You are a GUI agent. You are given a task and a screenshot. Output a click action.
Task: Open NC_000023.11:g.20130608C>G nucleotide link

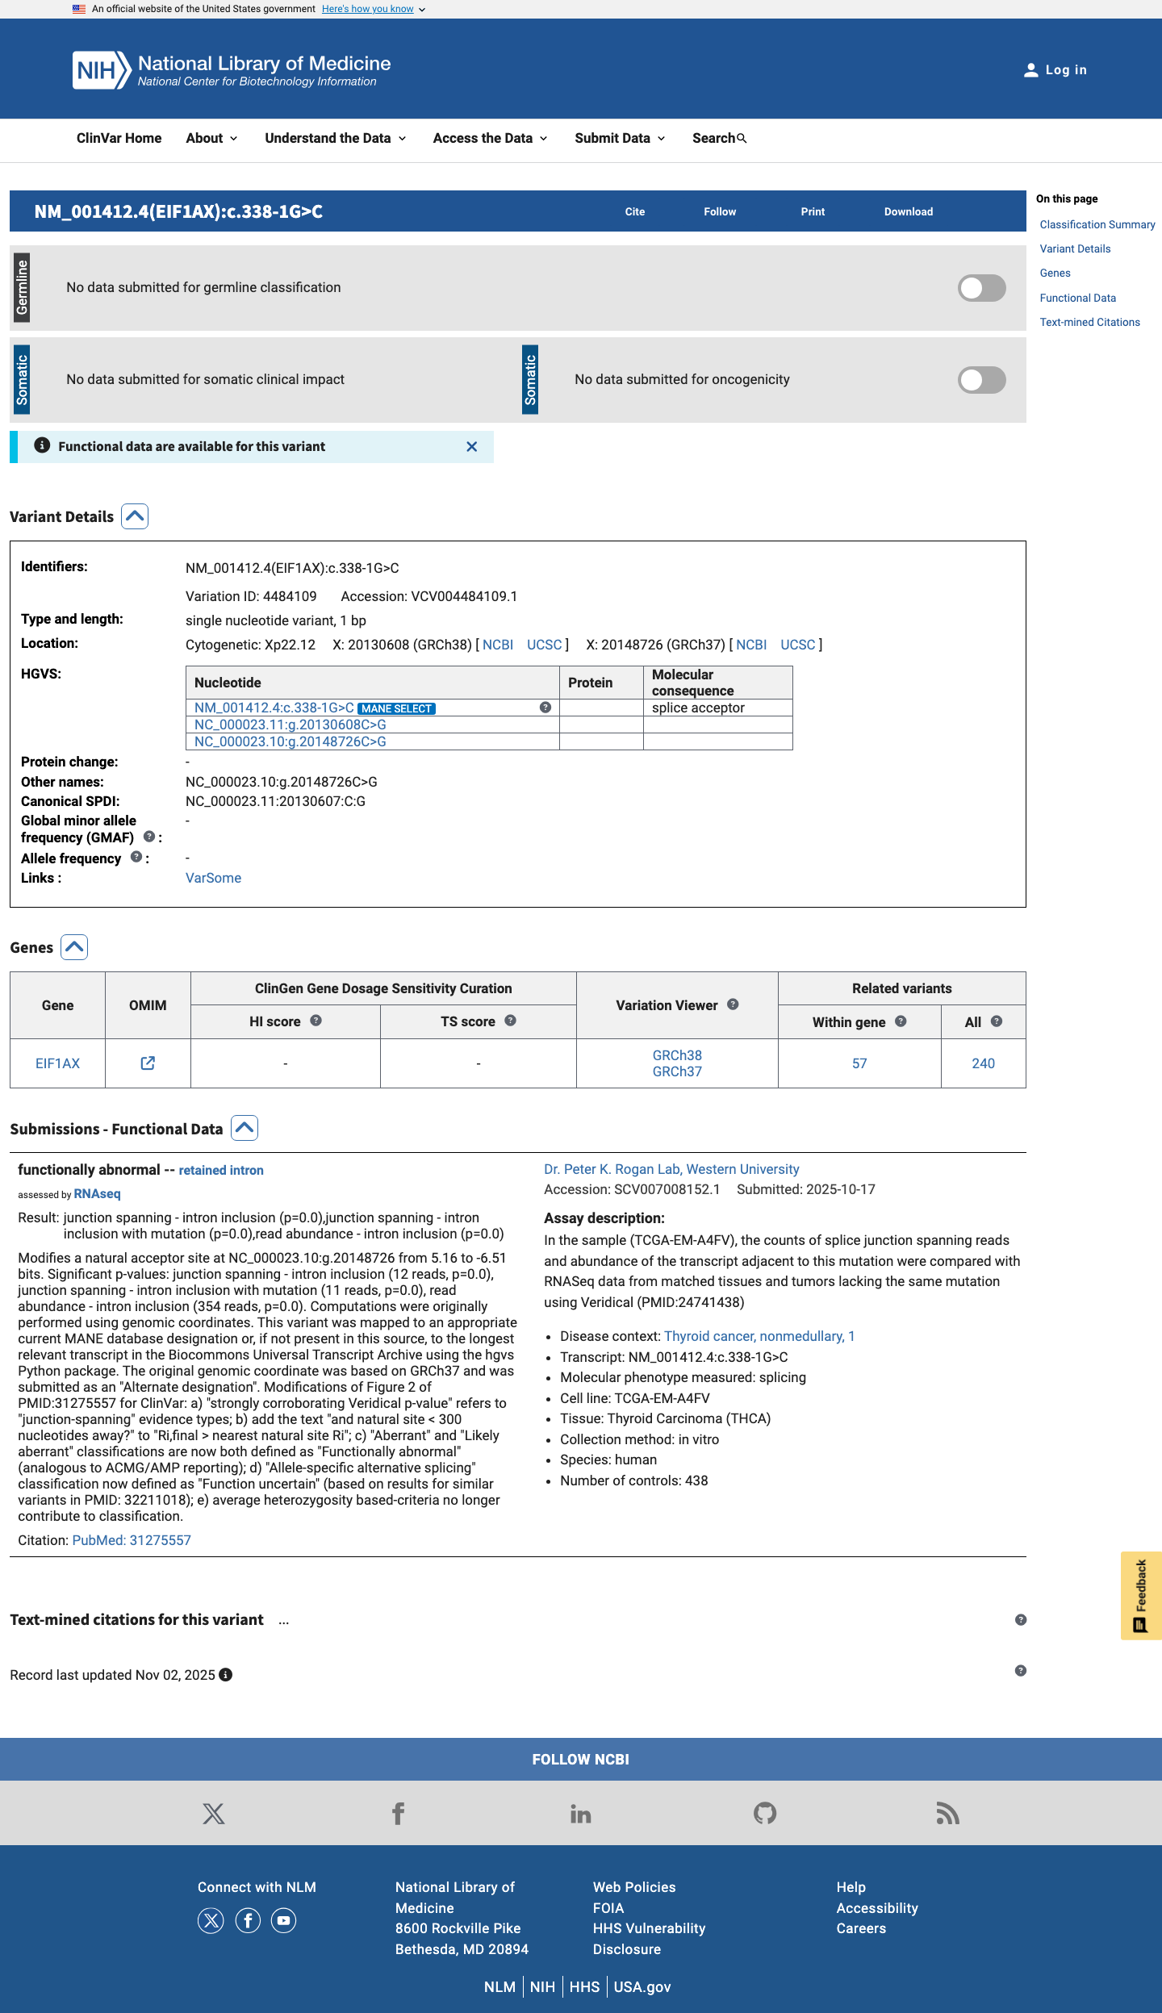point(290,725)
